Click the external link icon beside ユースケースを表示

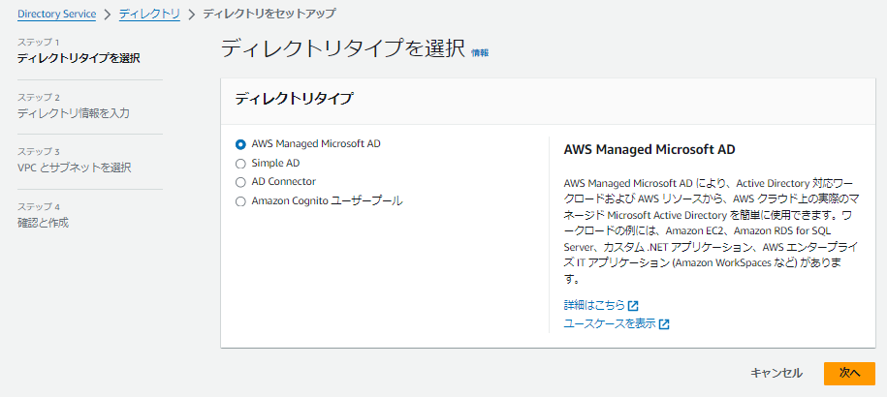pyautogui.click(x=664, y=324)
